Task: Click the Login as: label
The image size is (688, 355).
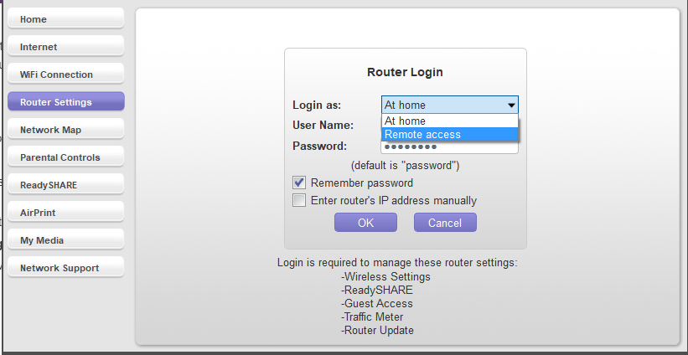Action: 317,105
